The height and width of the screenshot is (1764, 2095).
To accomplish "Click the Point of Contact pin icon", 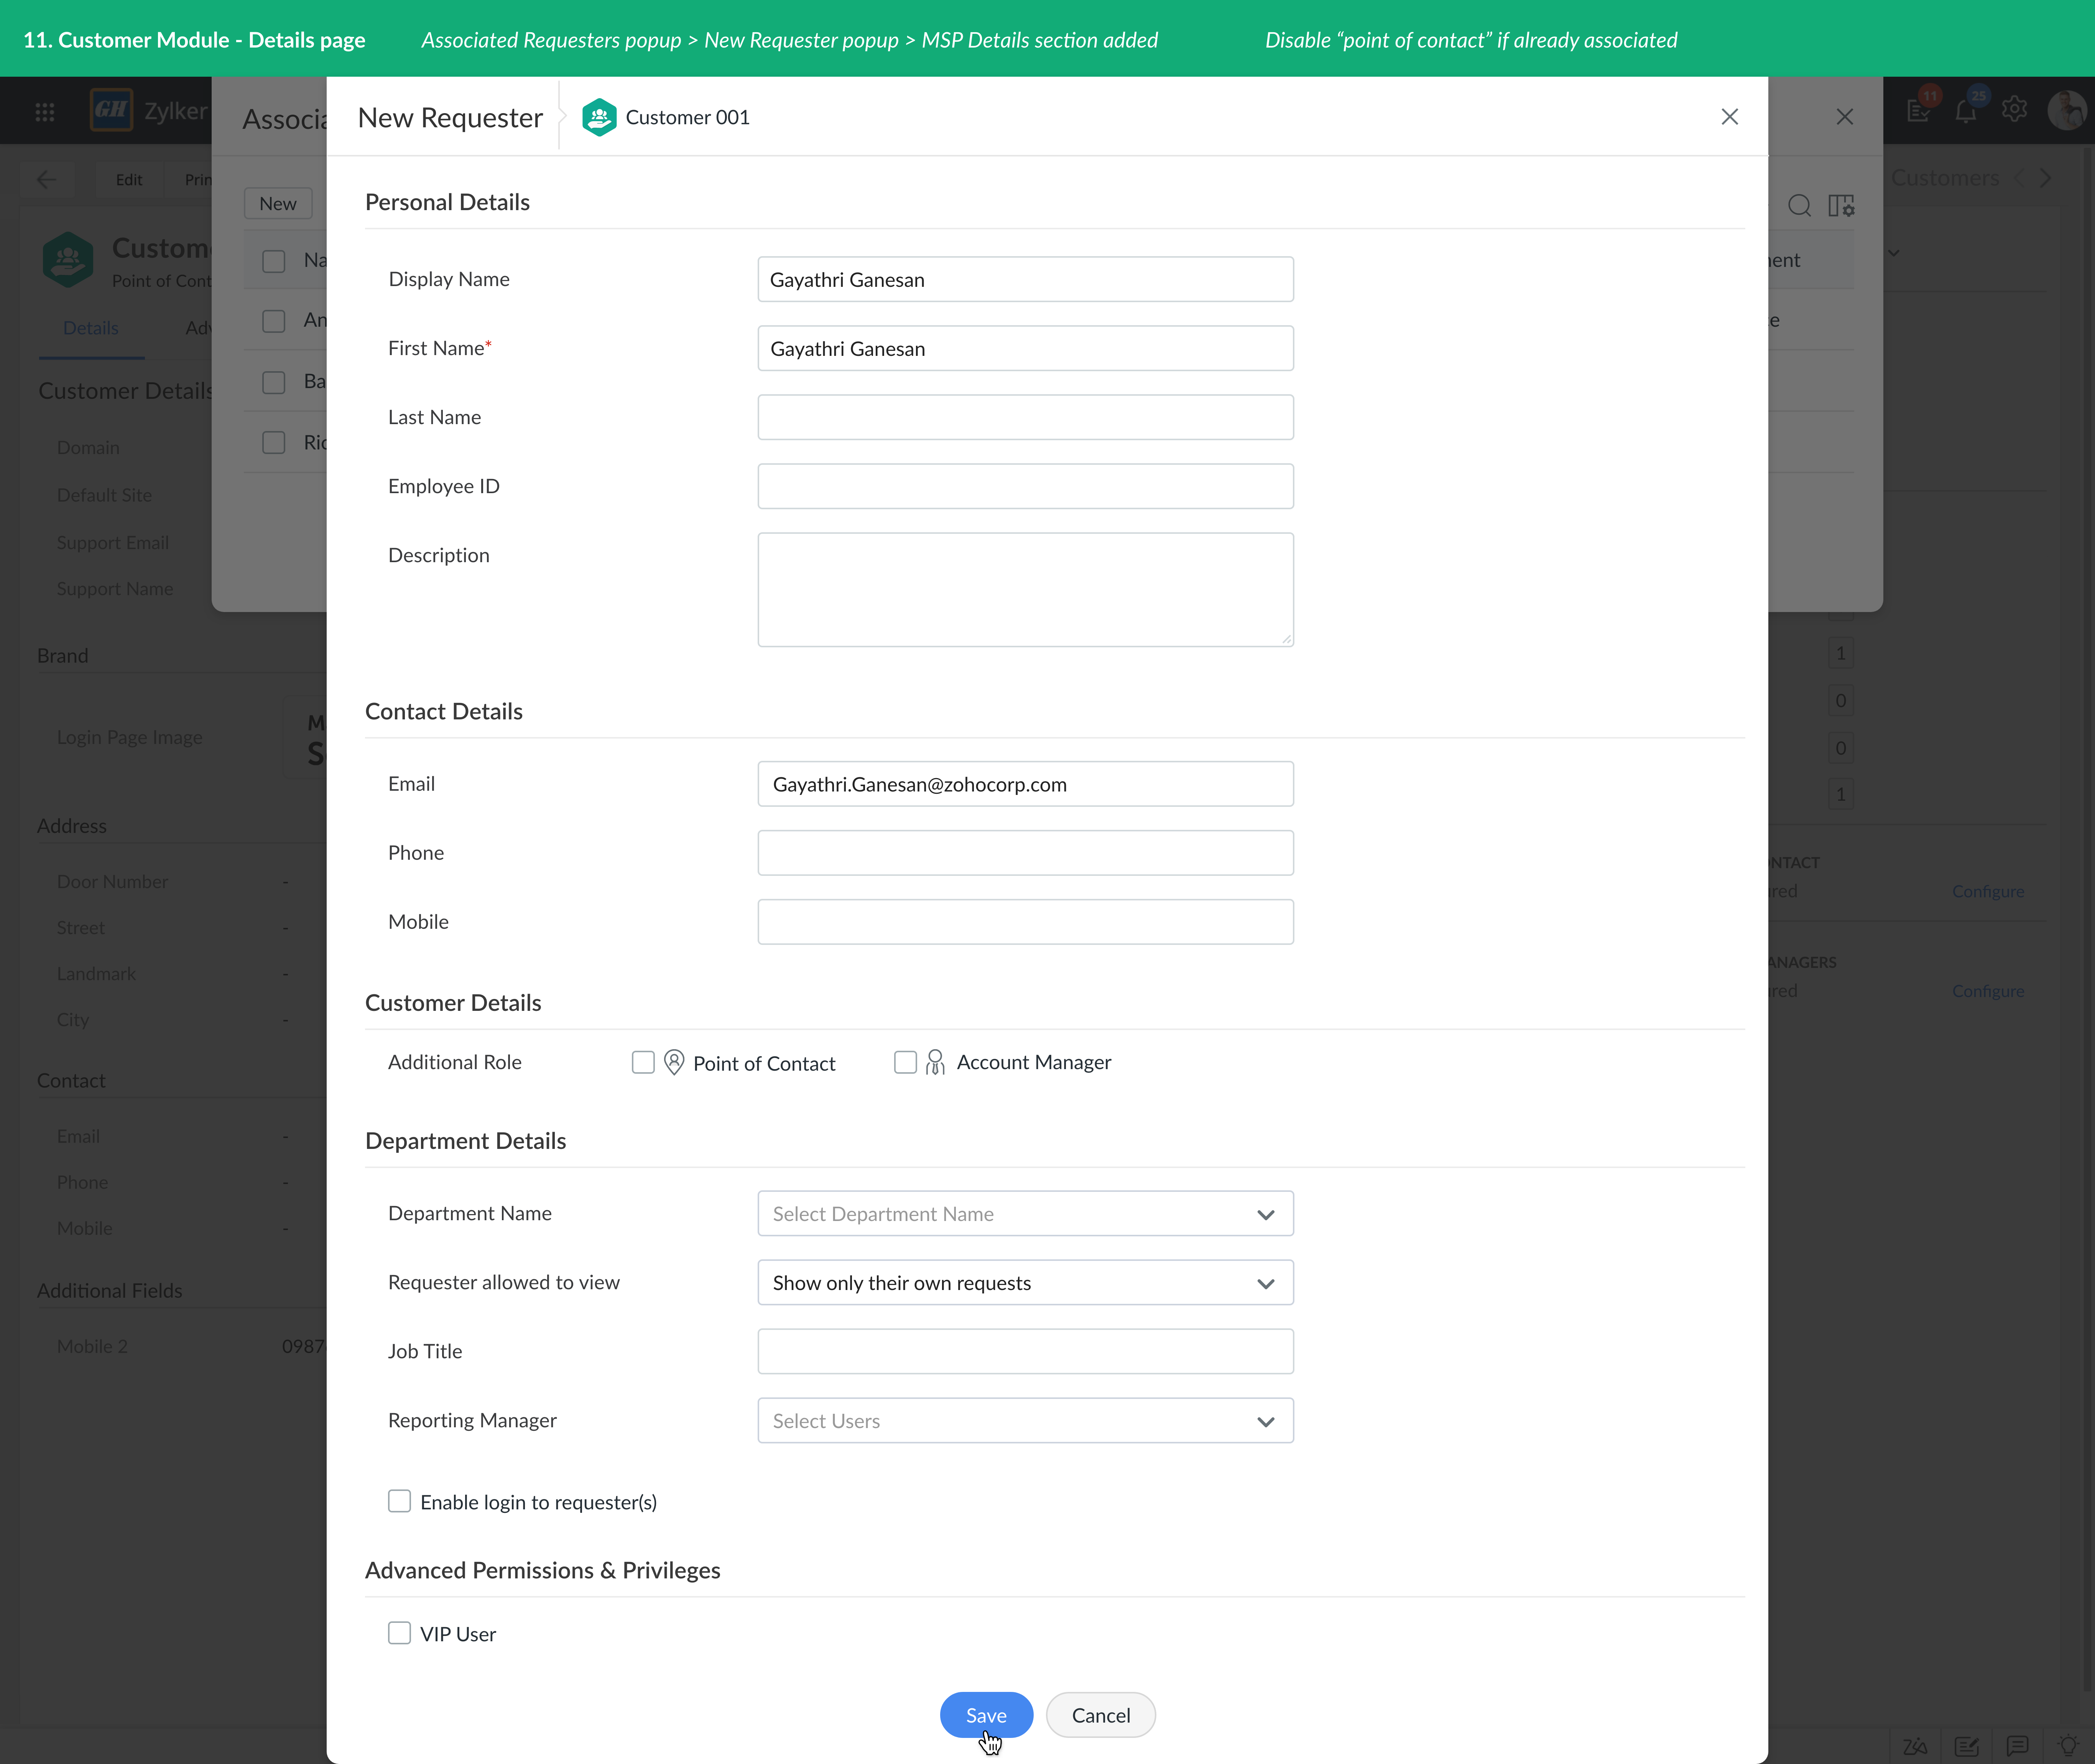I will (x=674, y=1062).
